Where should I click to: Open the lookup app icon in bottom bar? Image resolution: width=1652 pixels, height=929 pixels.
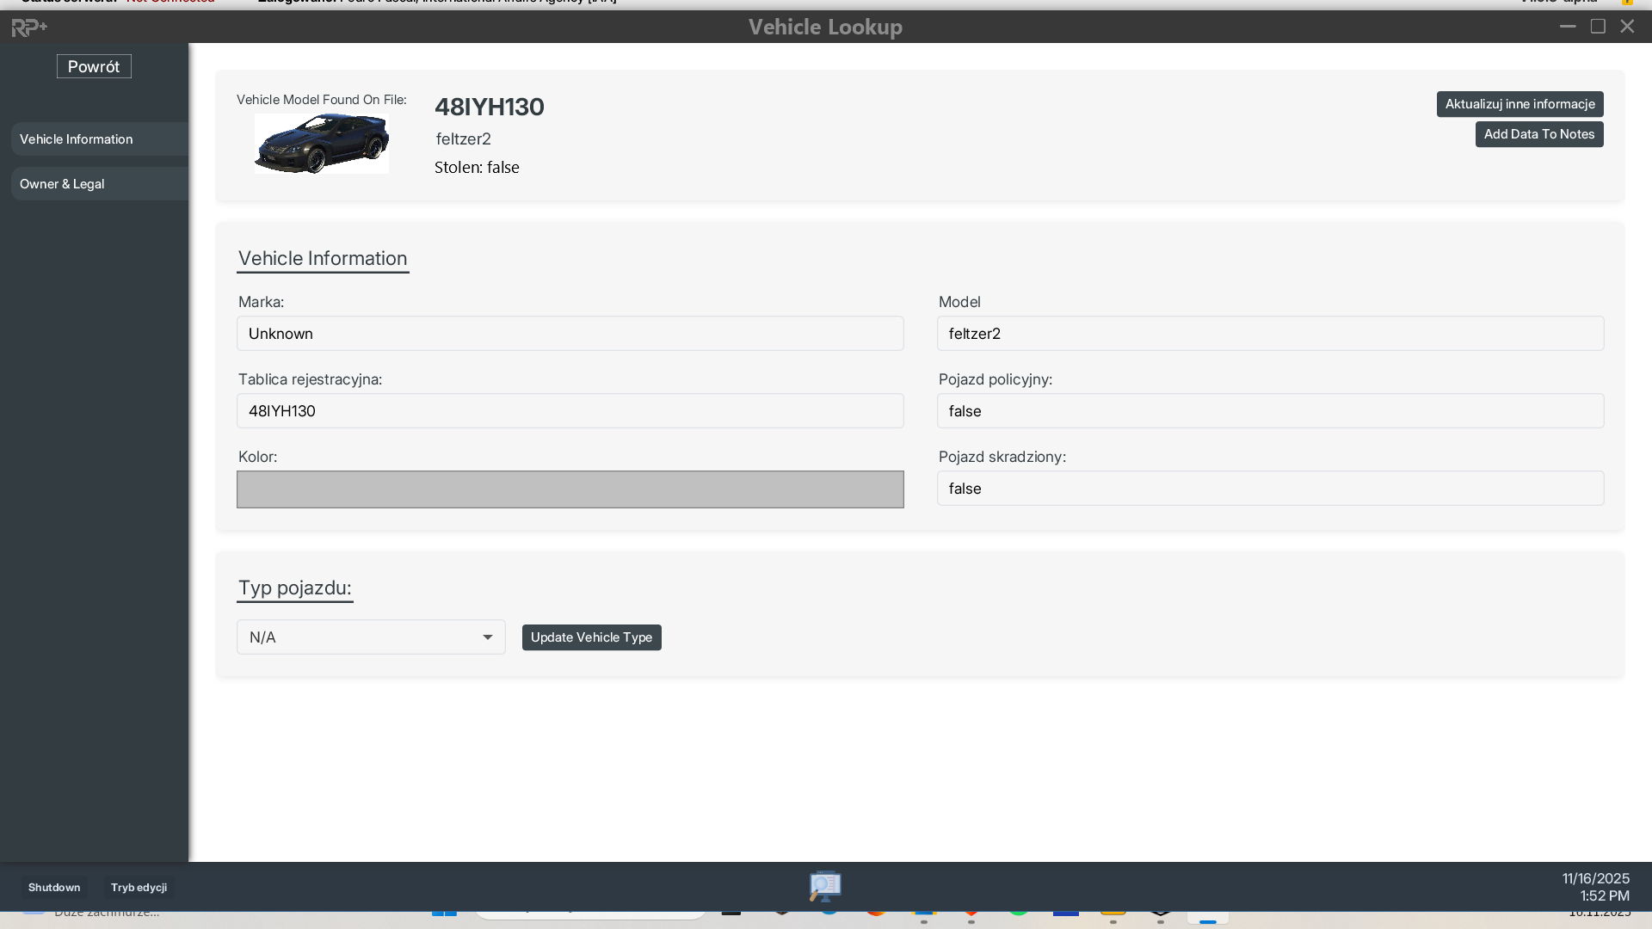(x=824, y=886)
